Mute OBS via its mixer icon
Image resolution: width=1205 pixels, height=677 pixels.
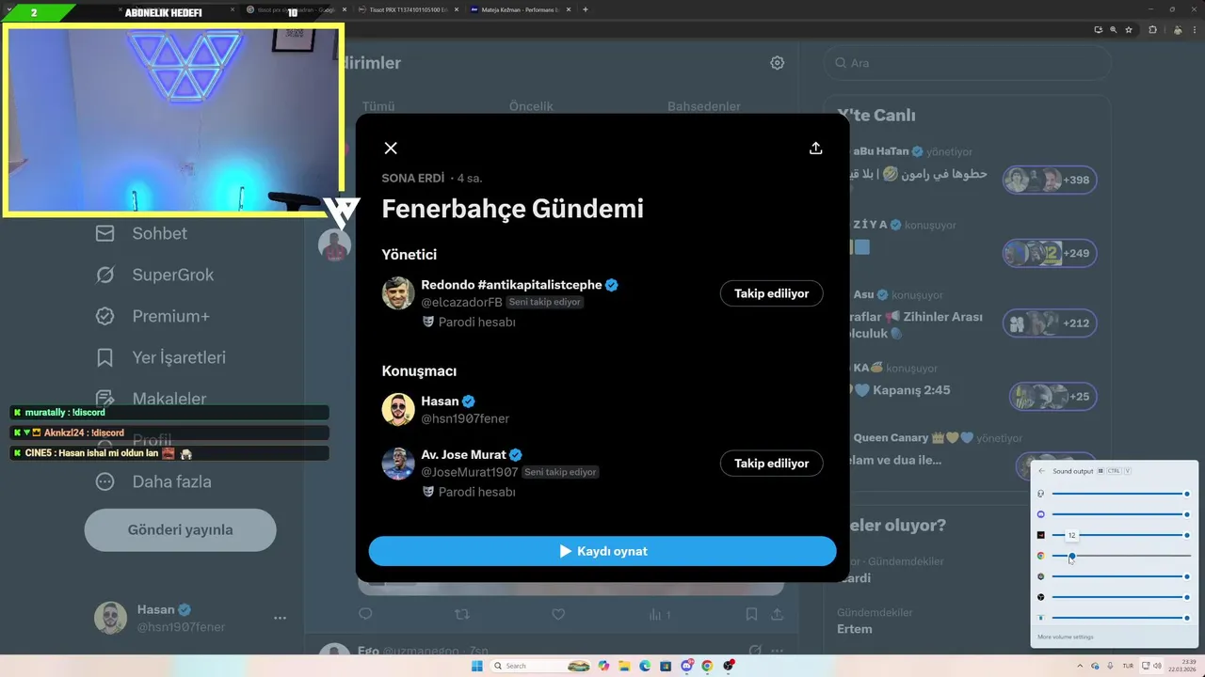coord(1040,597)
